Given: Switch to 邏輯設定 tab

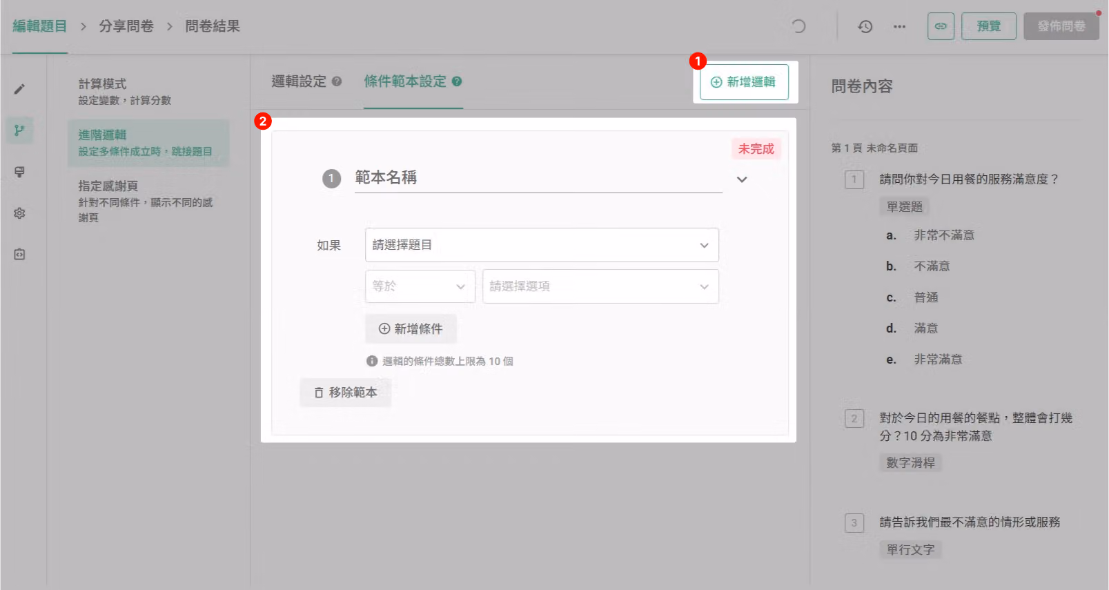Looking at the screenshot, I should point(299,81).
